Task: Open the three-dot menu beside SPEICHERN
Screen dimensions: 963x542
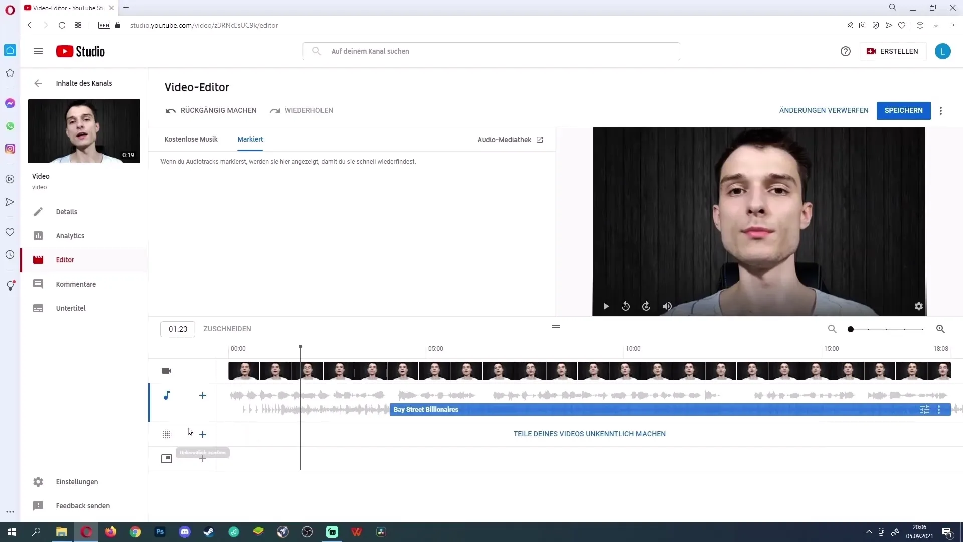Action: tap(941, 111)
